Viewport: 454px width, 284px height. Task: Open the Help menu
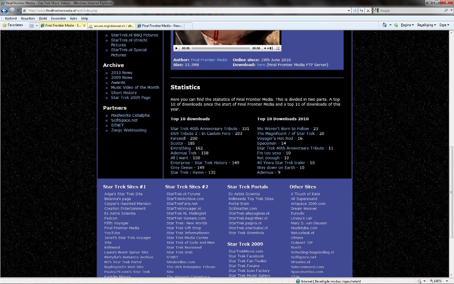coord(85,18)
